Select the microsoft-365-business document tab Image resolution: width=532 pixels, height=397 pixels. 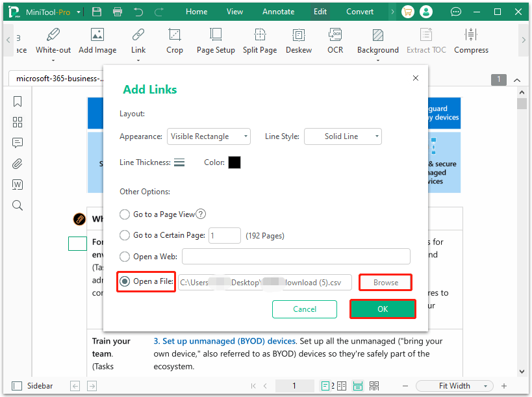[x=58, y=79]
